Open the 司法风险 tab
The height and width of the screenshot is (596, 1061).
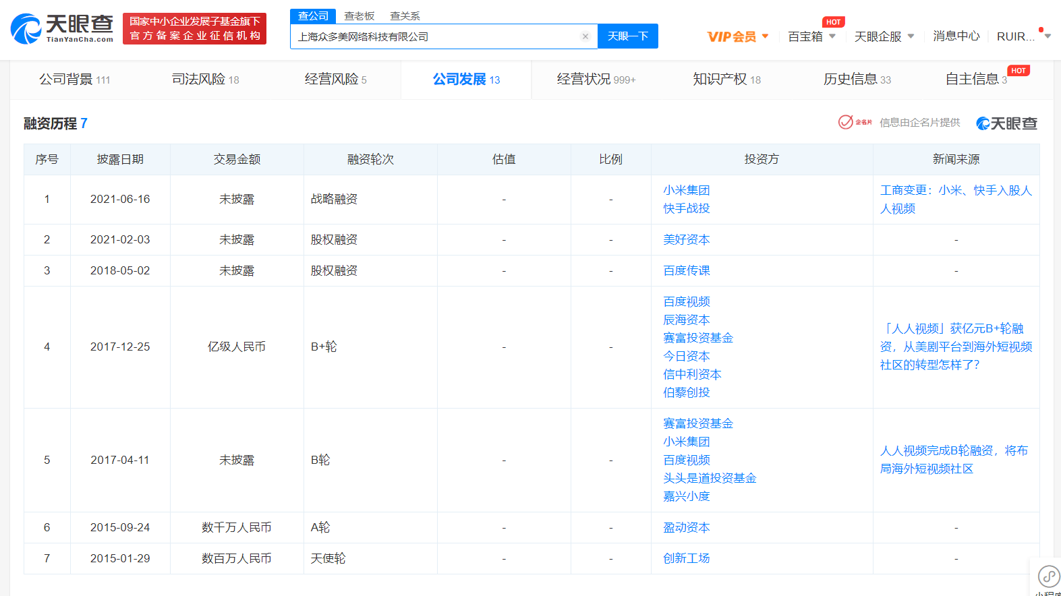[205, 80]
